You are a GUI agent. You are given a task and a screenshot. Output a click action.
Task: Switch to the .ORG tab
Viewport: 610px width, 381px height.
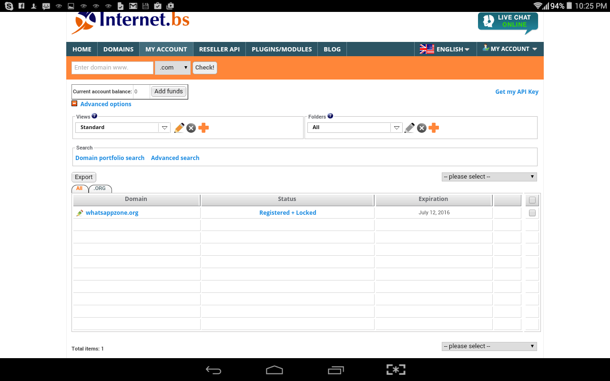(x=100, y=189)
